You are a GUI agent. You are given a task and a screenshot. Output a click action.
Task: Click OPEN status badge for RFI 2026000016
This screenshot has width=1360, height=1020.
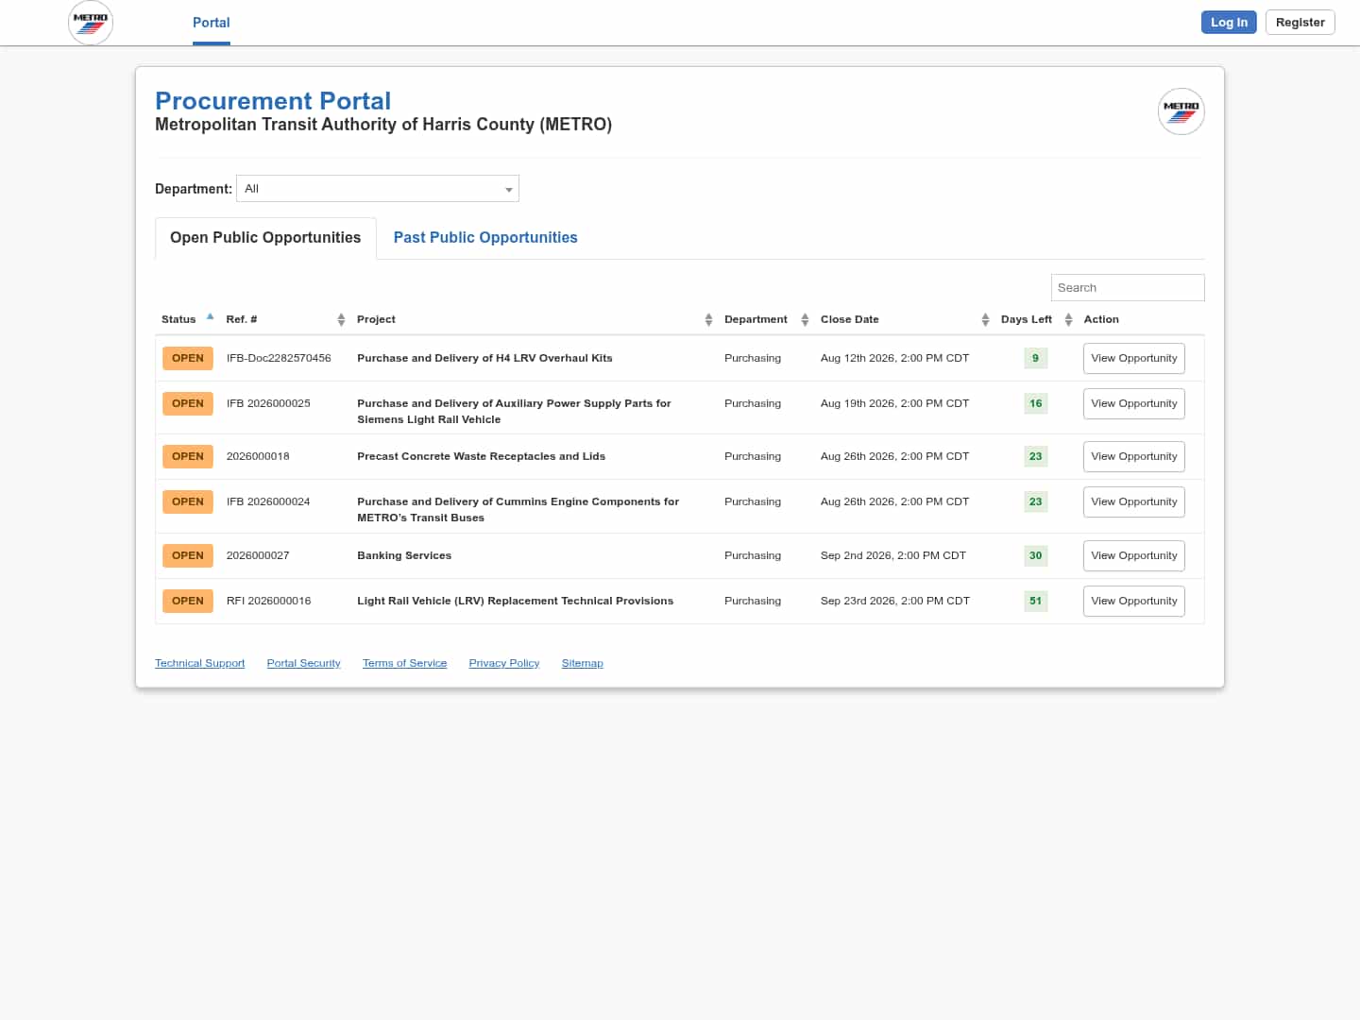(x=188, y=602)
